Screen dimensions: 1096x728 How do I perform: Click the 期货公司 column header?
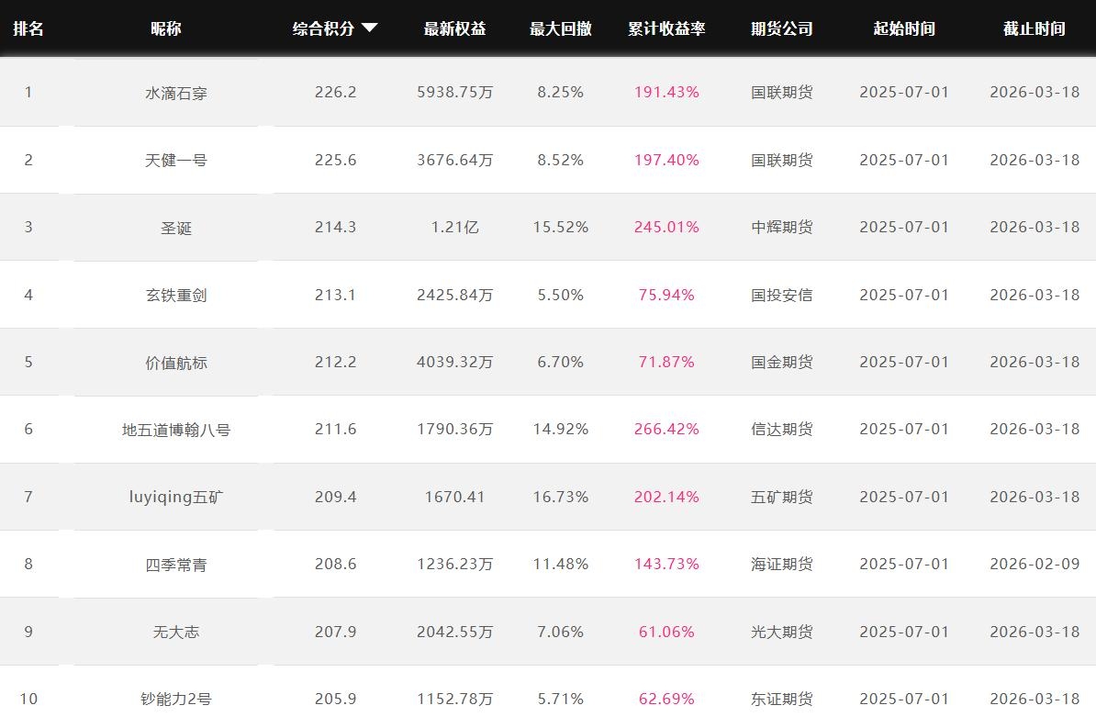(x=781, y=28)
